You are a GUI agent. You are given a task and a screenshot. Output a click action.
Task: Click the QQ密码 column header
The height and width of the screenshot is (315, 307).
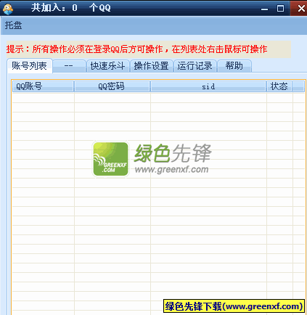click(112, 86)
